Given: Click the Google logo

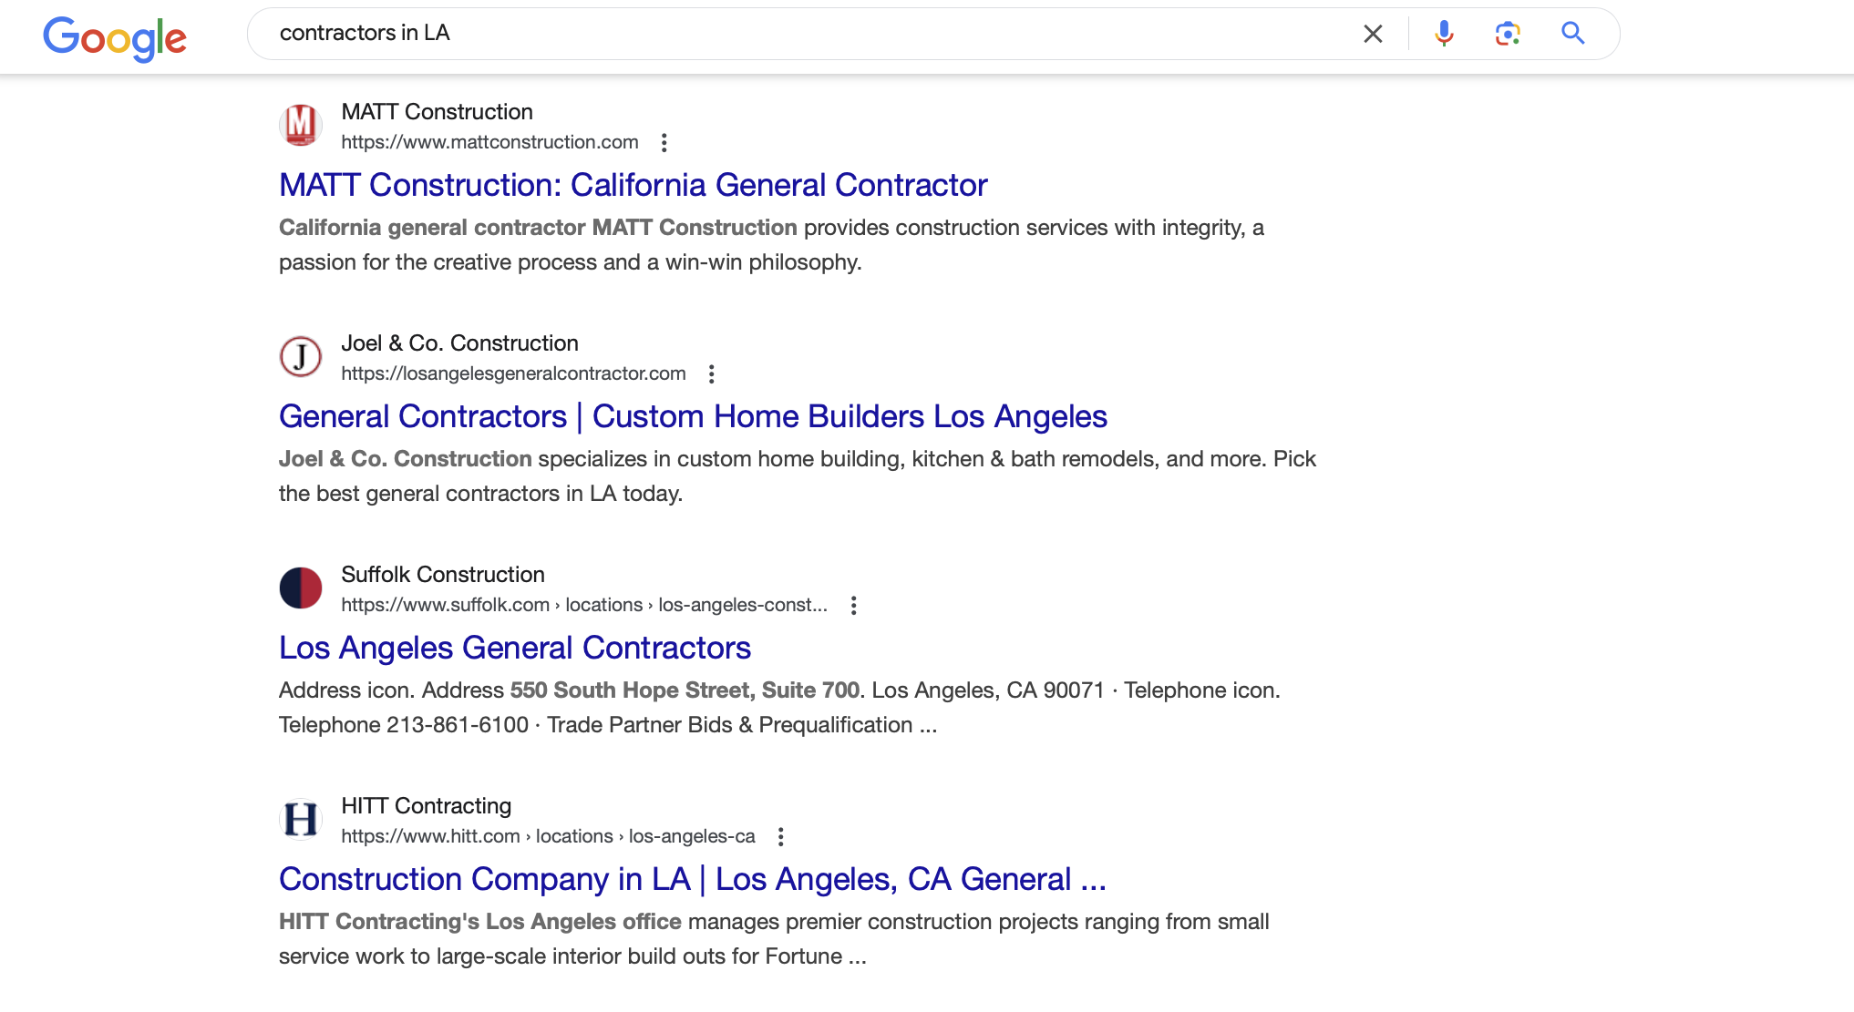Looking at the screenshot, I should pos(115,38).
